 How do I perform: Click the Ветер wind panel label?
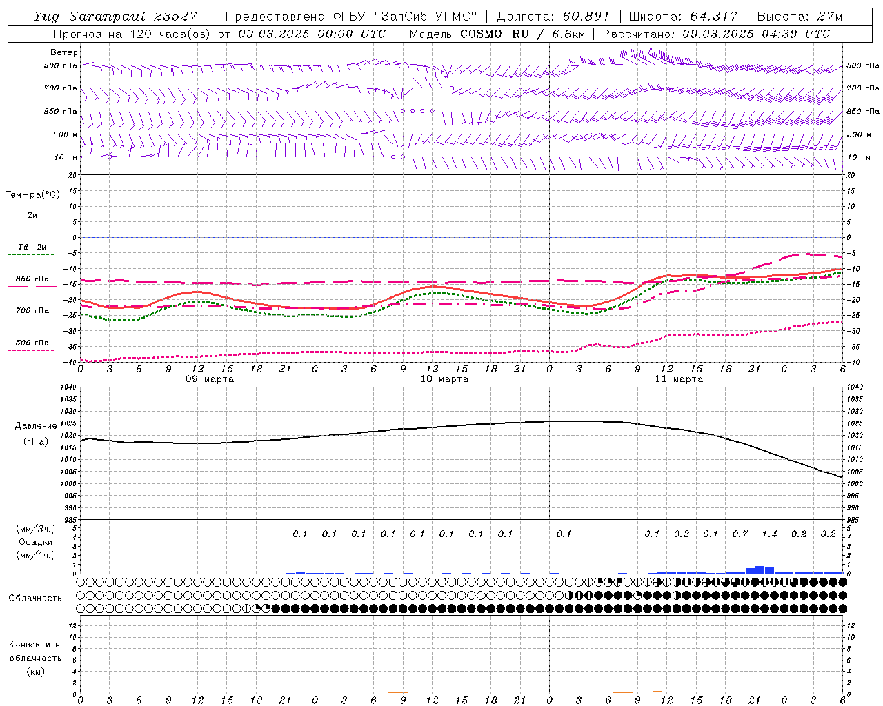[x=64, y=52]
